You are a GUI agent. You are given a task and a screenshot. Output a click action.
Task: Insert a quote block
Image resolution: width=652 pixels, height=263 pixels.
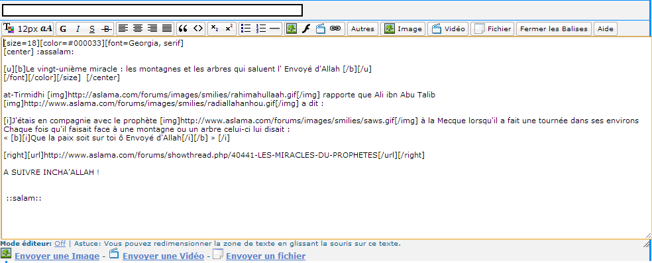tap(182, 28)
